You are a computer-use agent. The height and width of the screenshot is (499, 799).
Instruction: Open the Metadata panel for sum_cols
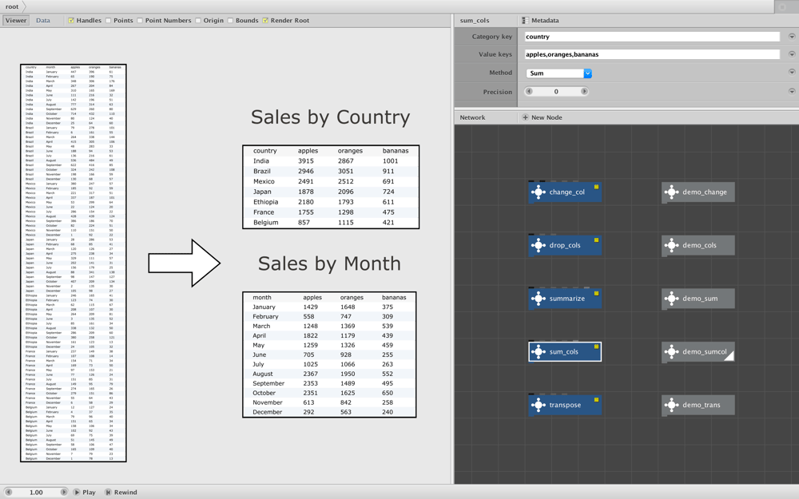(541, 21)
